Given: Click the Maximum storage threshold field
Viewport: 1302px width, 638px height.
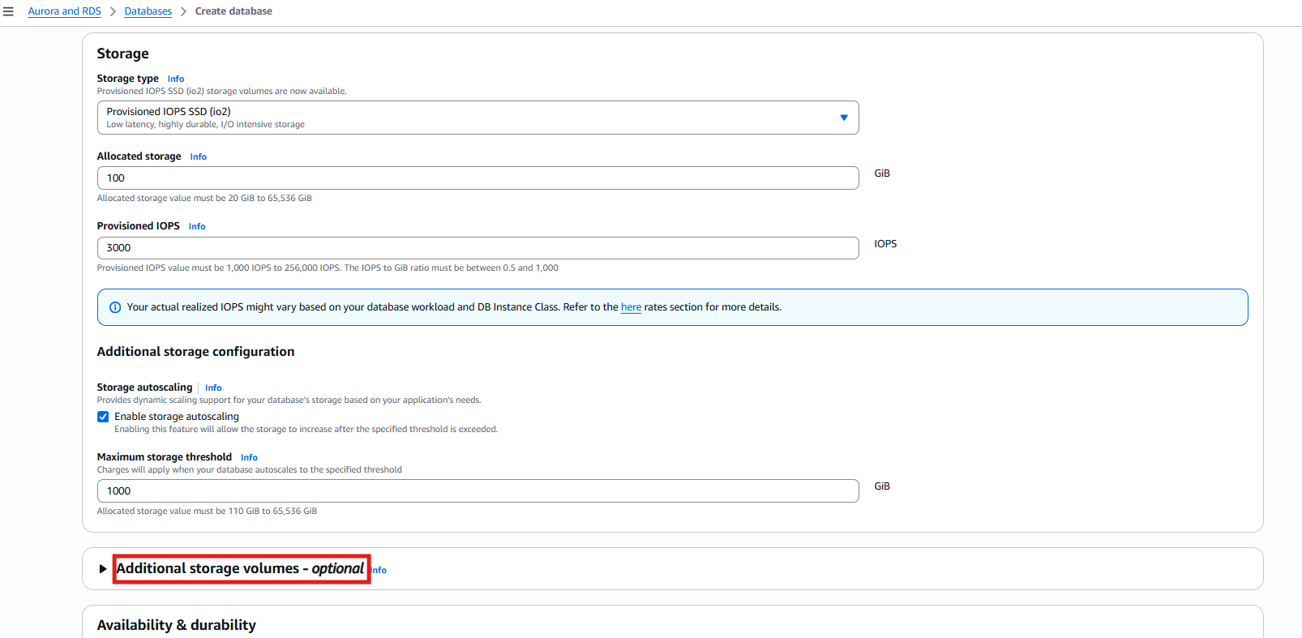Looking at the screenshot, I should point(477,491).
